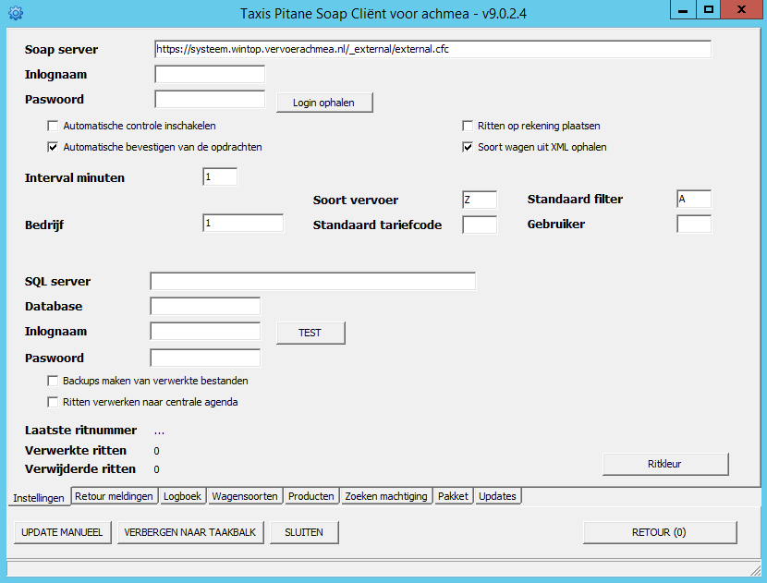Focus the SQL server input field
Image resolution: width=767 pixels, height=583 pixels.
click(312, 281)
